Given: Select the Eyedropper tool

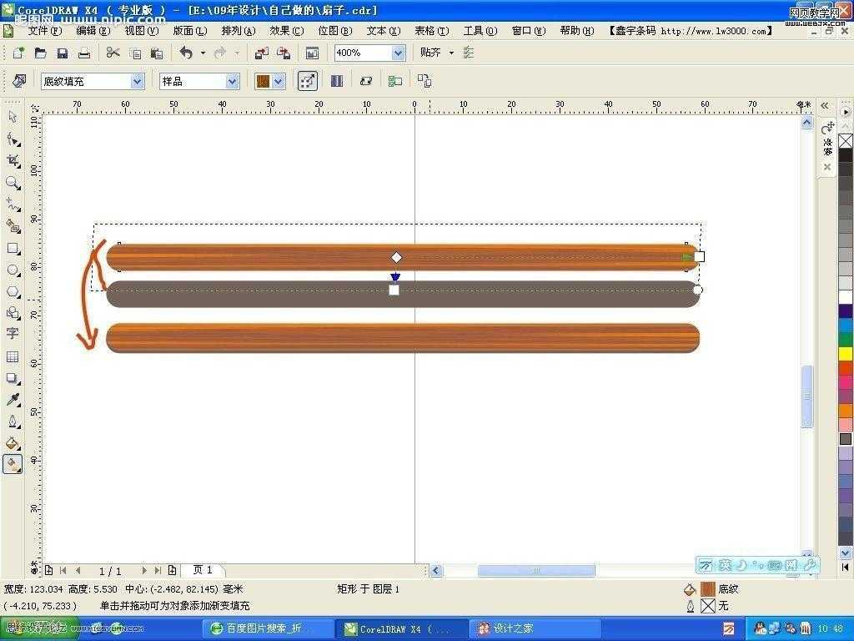Looking at the screenshot, I should 13,400.
